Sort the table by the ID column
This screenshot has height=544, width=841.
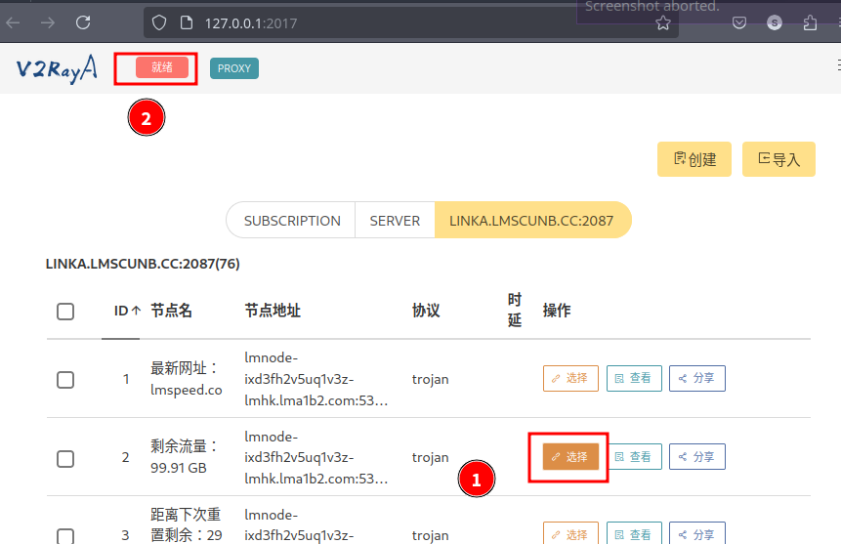point(126,312)
